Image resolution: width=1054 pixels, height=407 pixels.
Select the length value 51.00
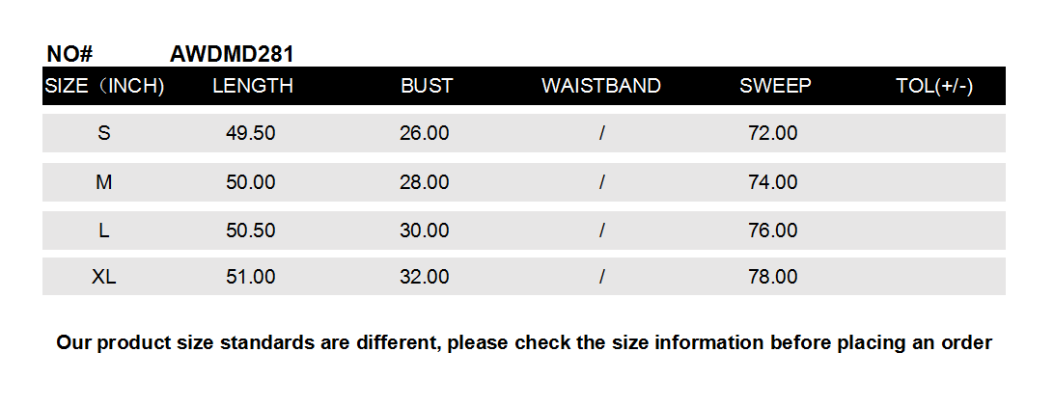click(251, 277)
